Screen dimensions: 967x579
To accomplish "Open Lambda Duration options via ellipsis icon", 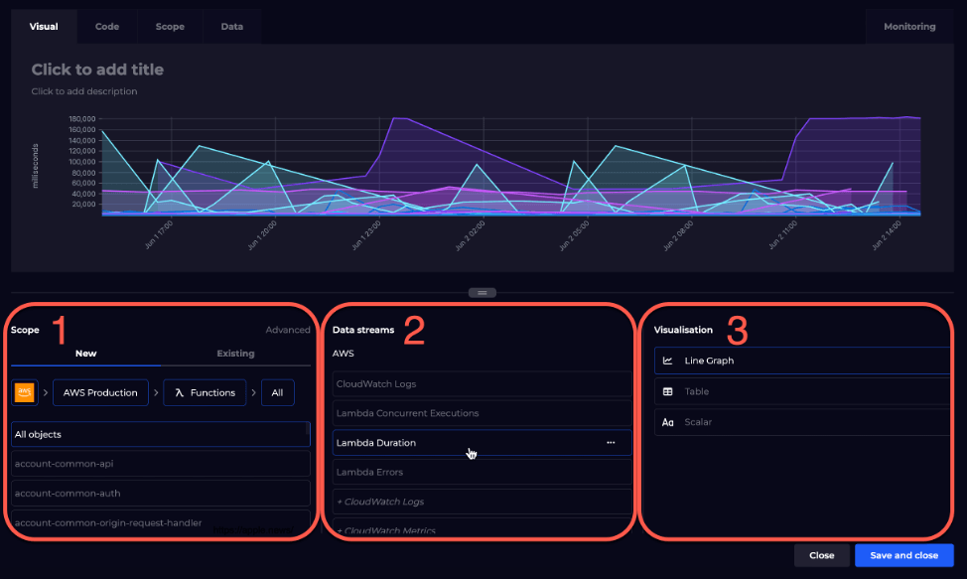I will (611, 442).
